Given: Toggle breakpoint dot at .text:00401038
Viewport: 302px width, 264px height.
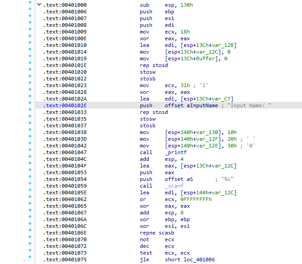Looking at the screenshot, I should [30, 130].
